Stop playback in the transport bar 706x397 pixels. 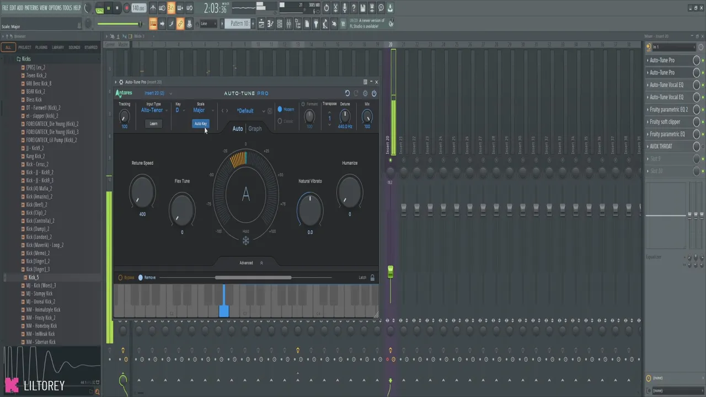117,8
